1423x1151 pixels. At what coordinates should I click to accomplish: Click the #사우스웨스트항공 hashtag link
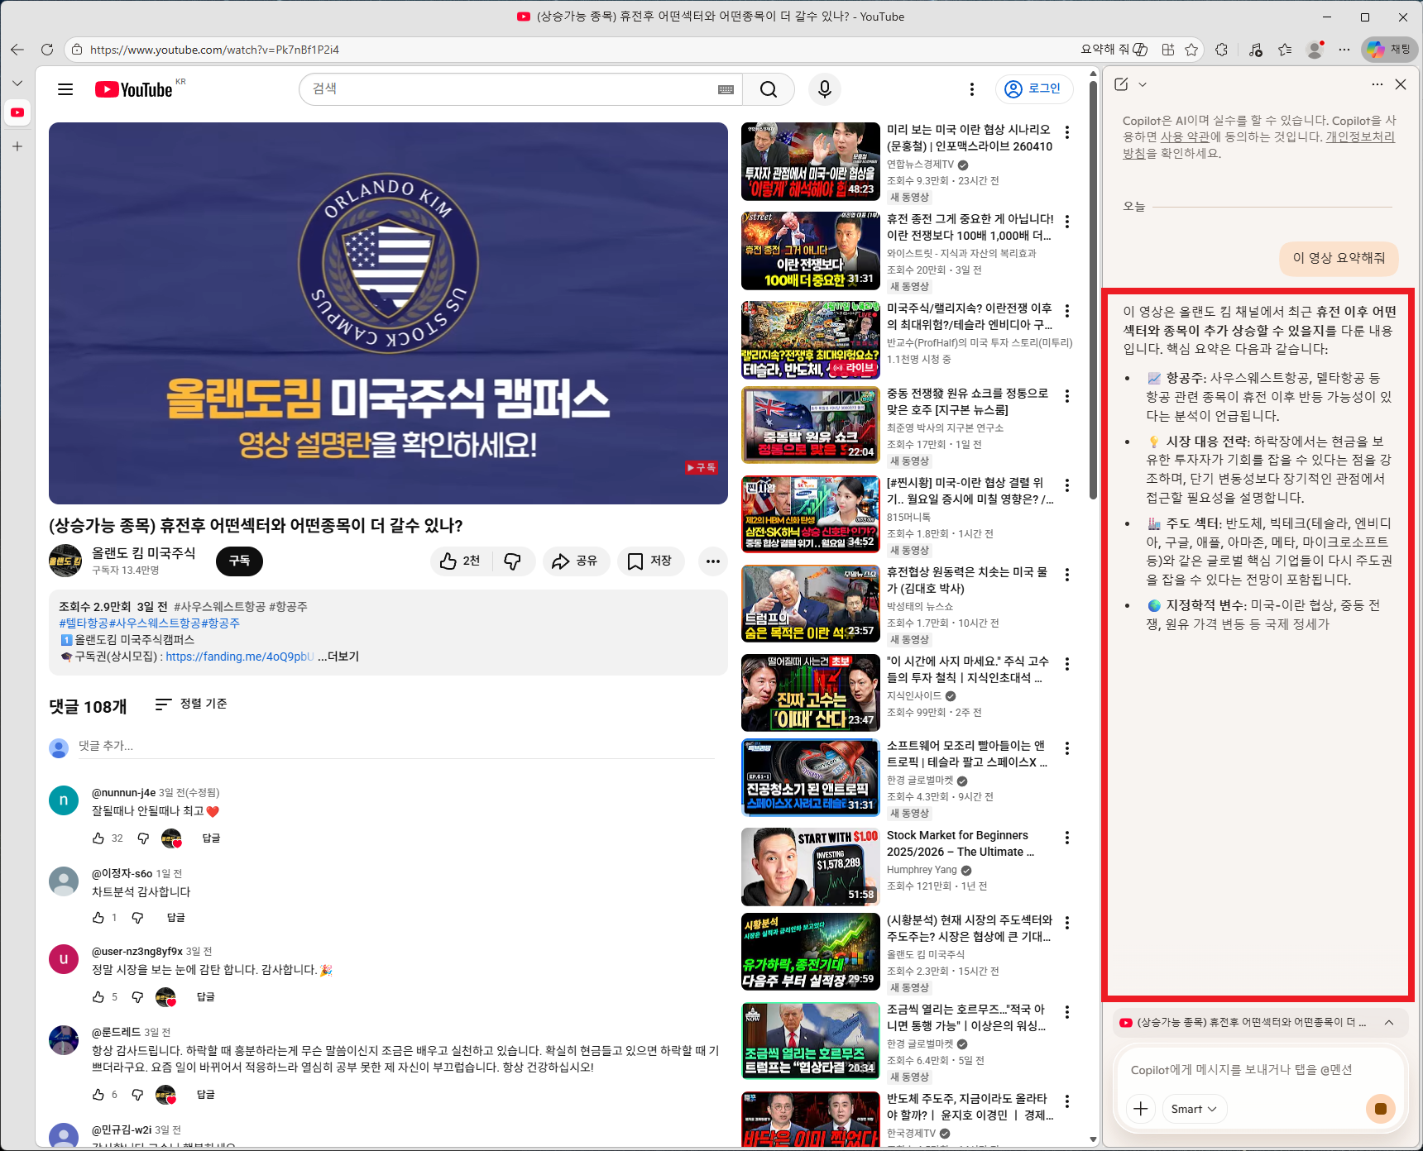click(x=218, y=606)
